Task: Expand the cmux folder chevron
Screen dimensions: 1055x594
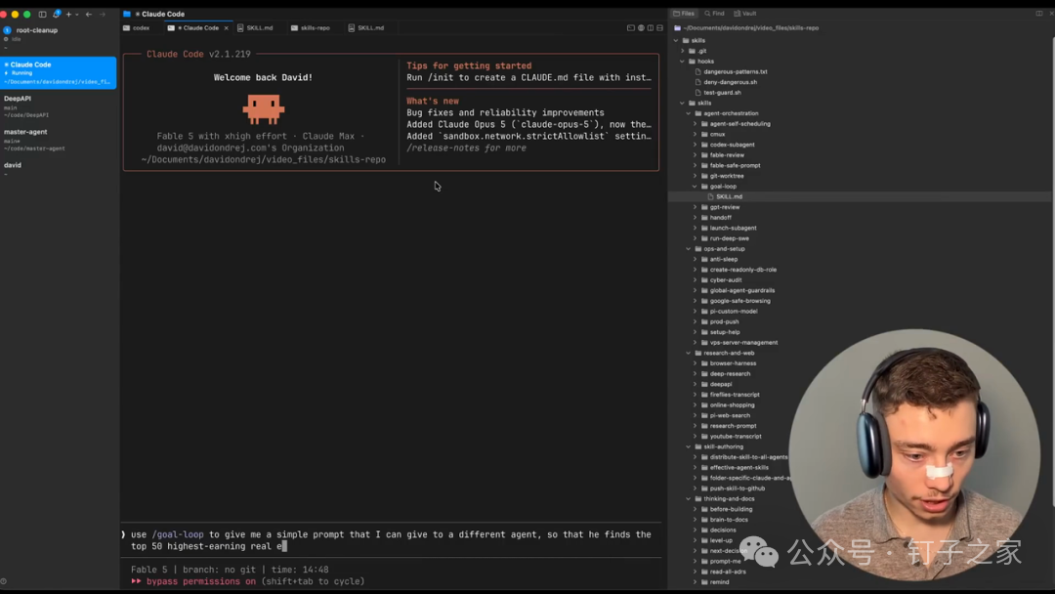Action: (696, 135)
